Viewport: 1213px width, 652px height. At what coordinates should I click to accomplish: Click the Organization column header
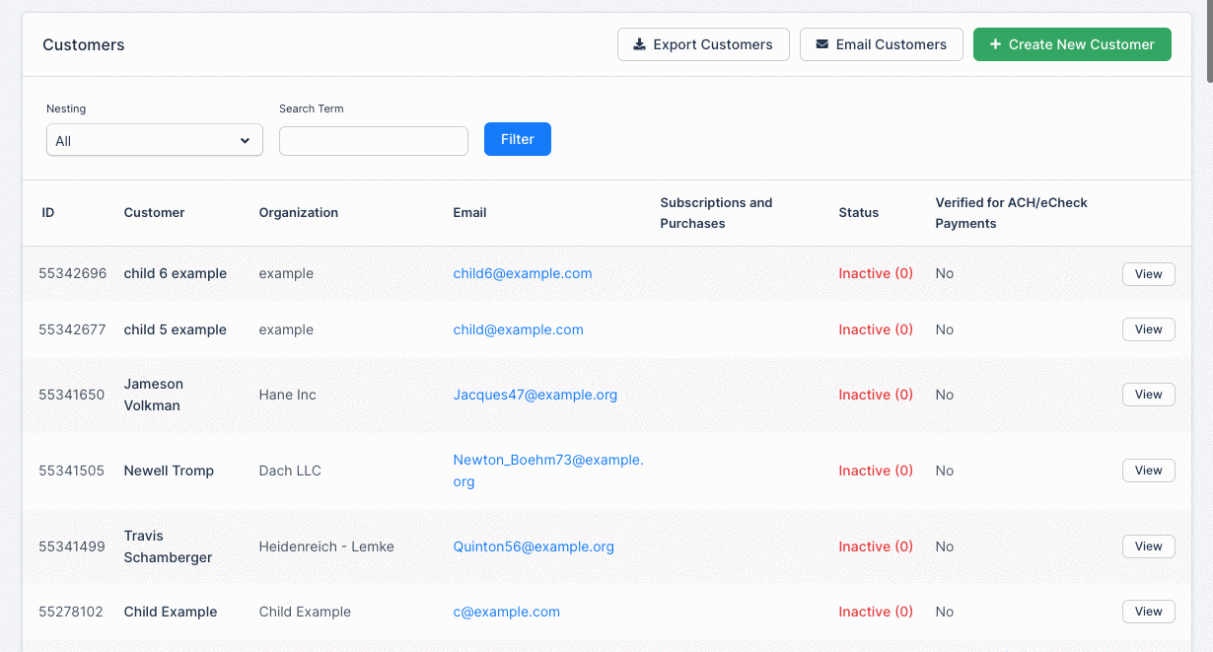[x=299, y=212]
